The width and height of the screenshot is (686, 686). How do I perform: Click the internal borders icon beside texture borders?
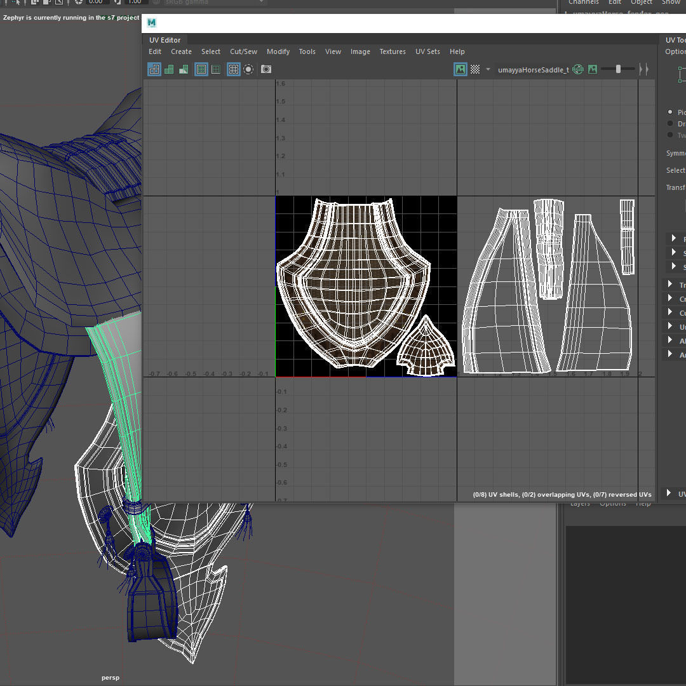[216, 69]
